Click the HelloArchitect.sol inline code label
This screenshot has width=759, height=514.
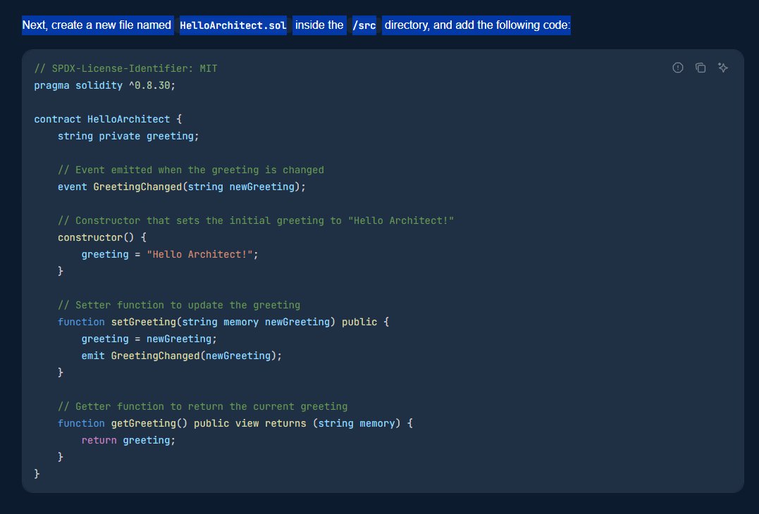233,25
